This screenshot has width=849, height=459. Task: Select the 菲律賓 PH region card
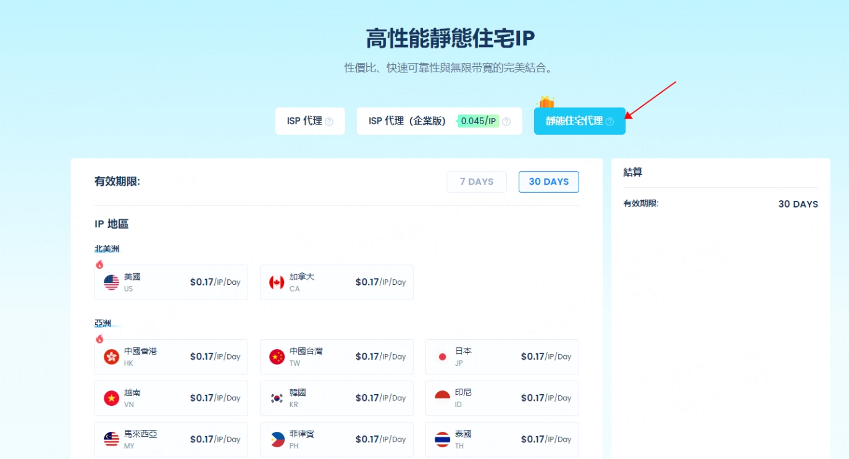(337, 439)
